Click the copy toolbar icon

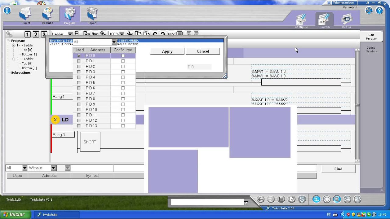click(138, 34)
